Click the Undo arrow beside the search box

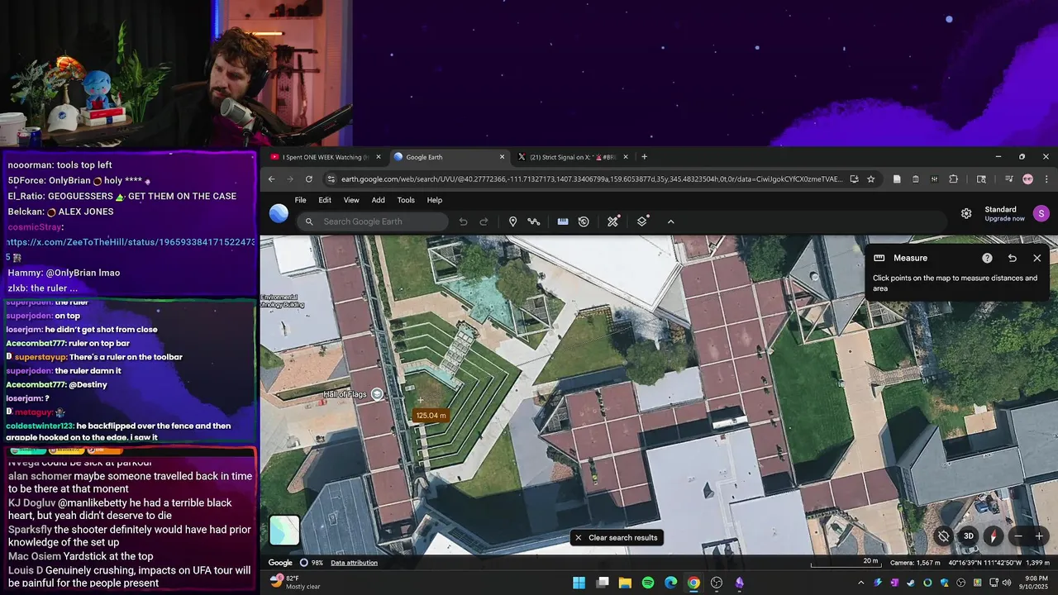coord(463,221)
